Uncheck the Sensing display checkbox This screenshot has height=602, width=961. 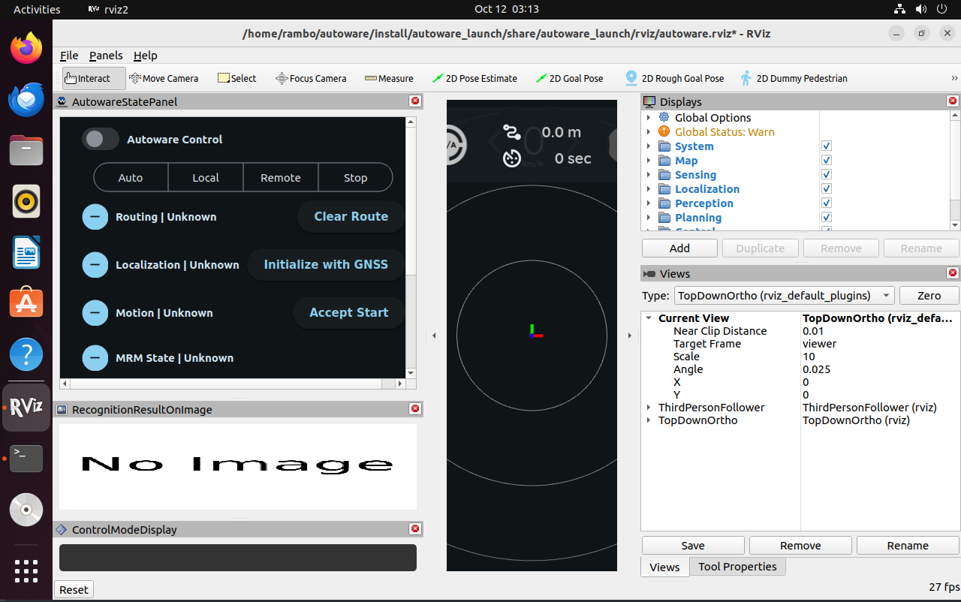click(x=827, y=175)
